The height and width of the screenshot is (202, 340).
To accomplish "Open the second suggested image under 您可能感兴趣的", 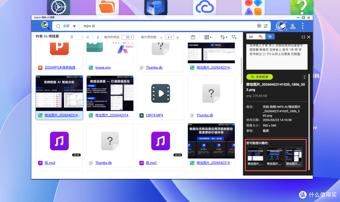I will click(274, 157).
